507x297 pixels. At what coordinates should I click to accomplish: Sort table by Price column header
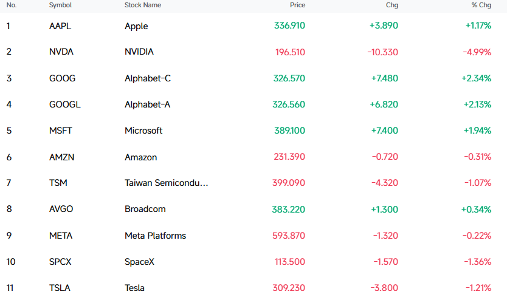(297, 5)
